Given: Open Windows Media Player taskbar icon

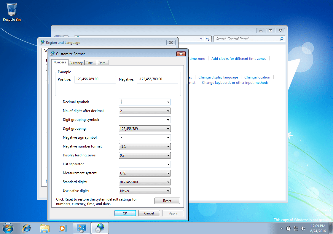Looking at the screenshot, I should pos(63,228).
